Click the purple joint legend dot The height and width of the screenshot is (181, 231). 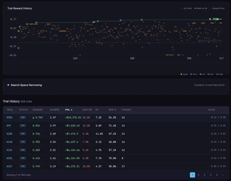tap(208, 74)
